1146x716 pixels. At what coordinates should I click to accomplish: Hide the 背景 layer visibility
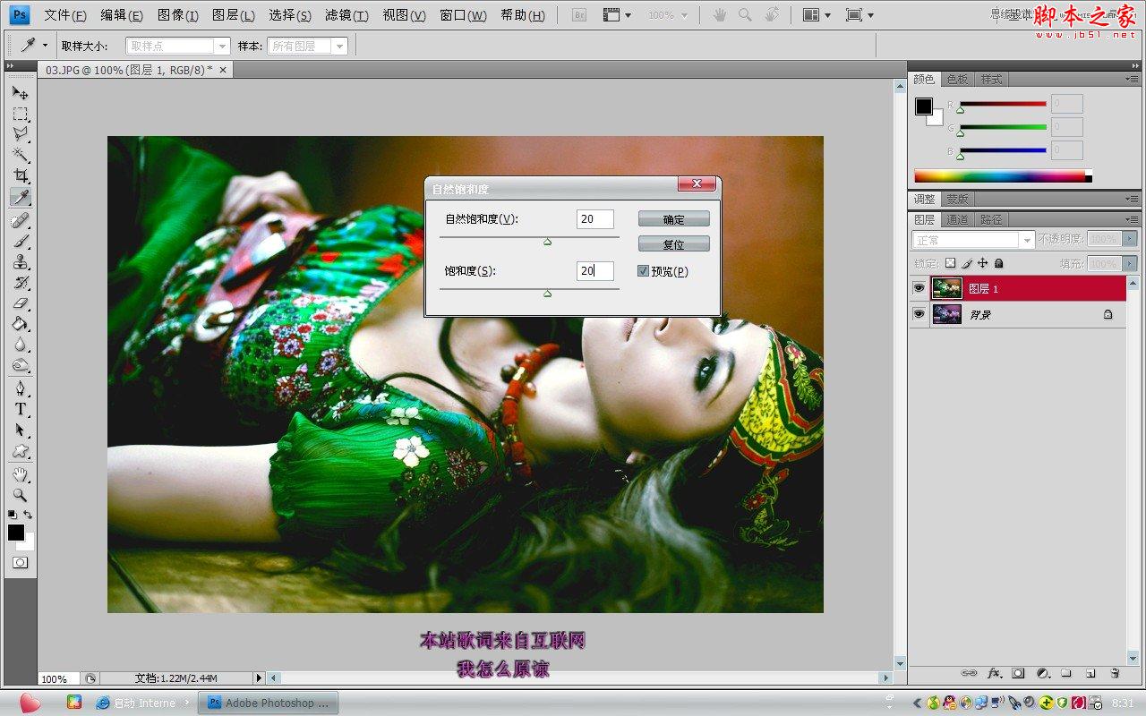coord(919,313)
